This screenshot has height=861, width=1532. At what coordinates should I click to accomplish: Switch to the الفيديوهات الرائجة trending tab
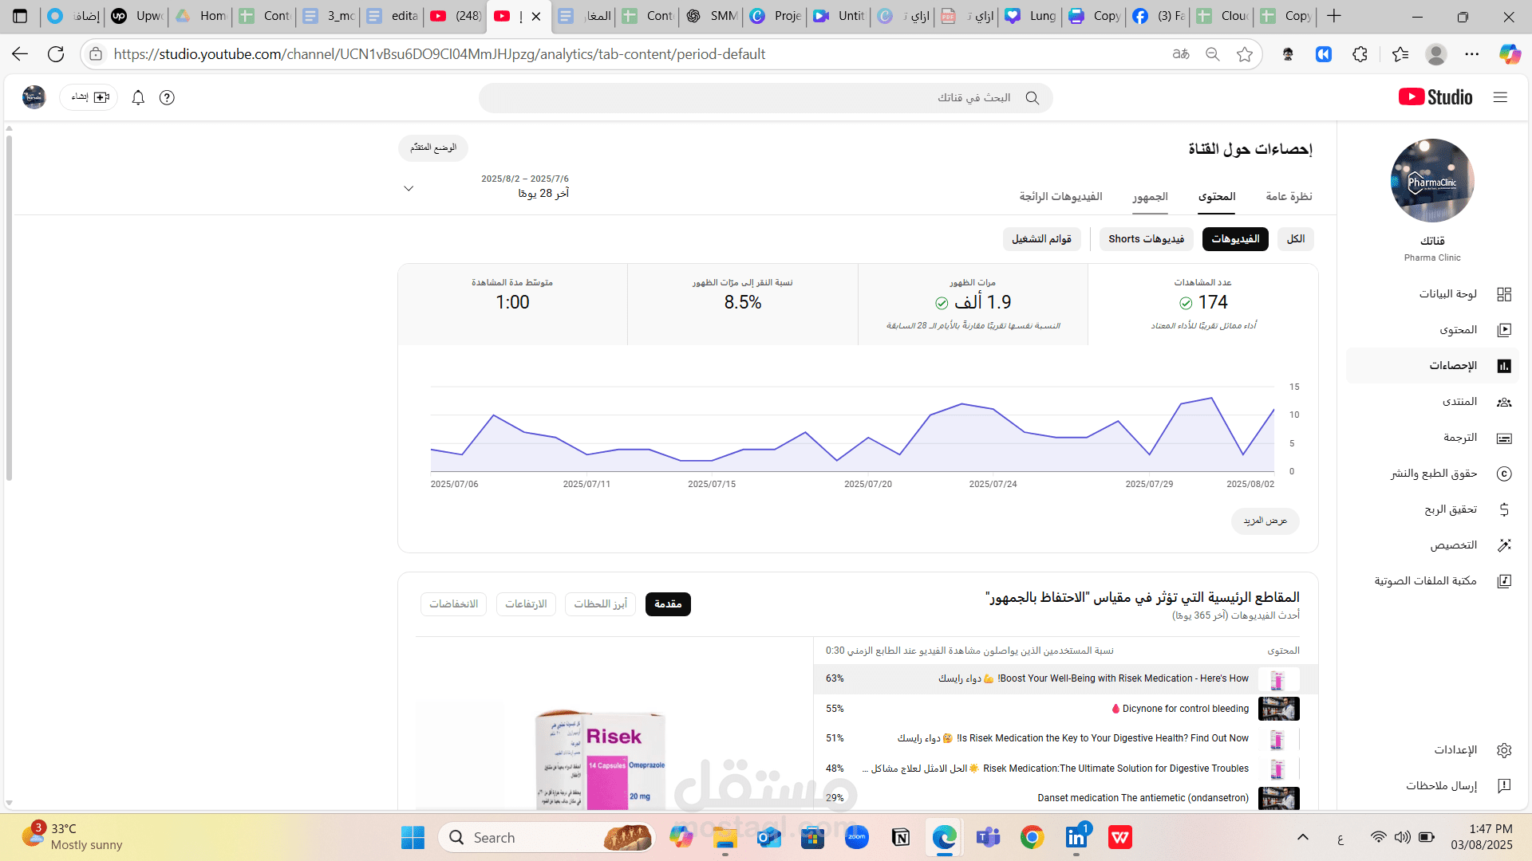point(1060,196)
